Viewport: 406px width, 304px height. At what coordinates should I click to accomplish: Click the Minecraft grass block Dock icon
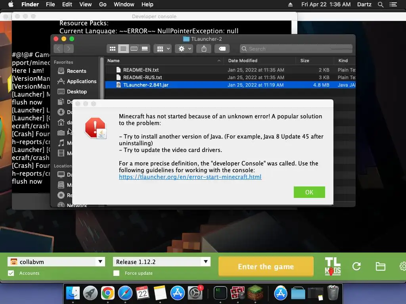(x=255, y=293)
